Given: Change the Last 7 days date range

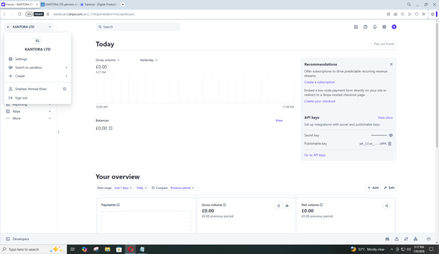Looking at the screenshot, I should point(123,188).
